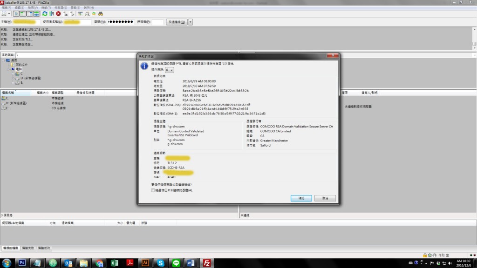Select D: (新增磁碟區) row in local file list
This screenshot has width=477, height=268.
pyautogui.click(x=68, y=103)
